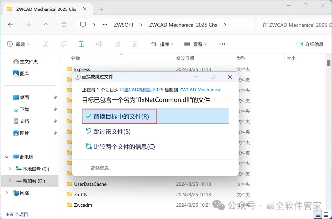Click the pin icon beside 图片
This screenshot has width=332, height=219.
[55, 133]
